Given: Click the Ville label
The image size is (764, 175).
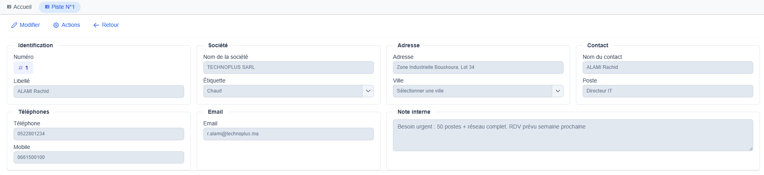Looking at the screenshot, I should (398, 80).
